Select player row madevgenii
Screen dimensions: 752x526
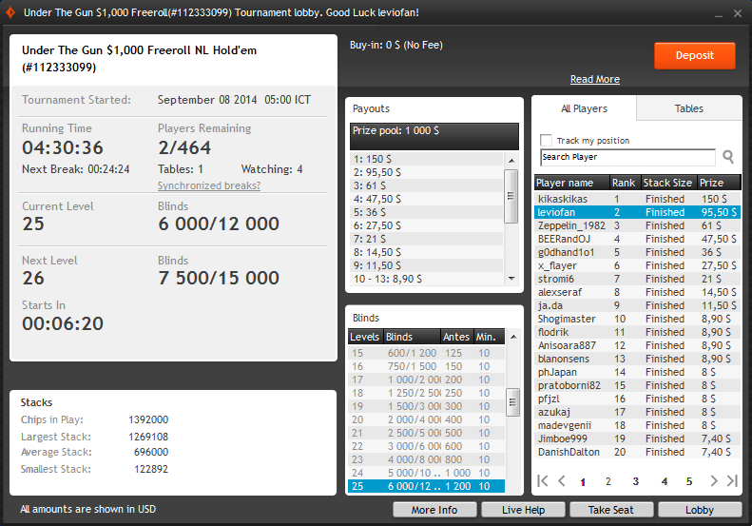tap(637, 425)
